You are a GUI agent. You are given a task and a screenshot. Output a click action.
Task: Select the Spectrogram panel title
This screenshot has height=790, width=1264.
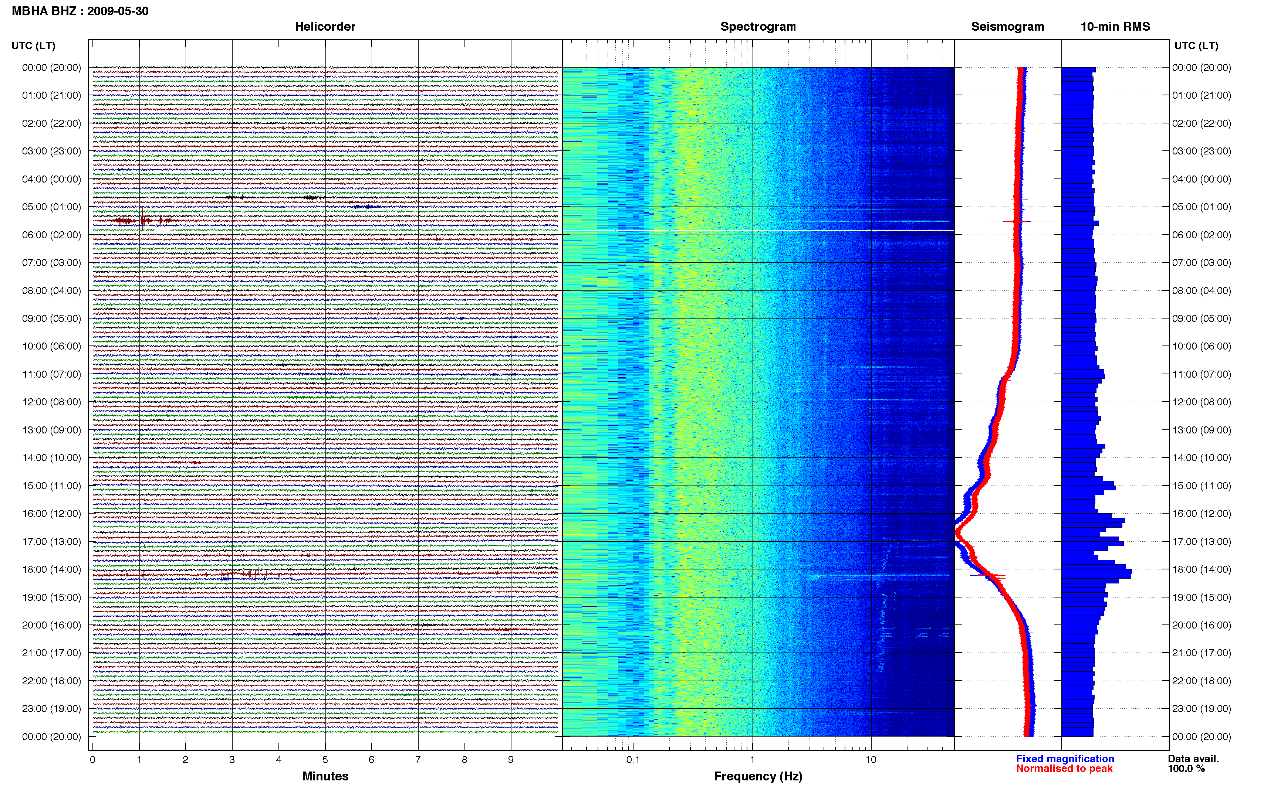[x=757, y=27]
